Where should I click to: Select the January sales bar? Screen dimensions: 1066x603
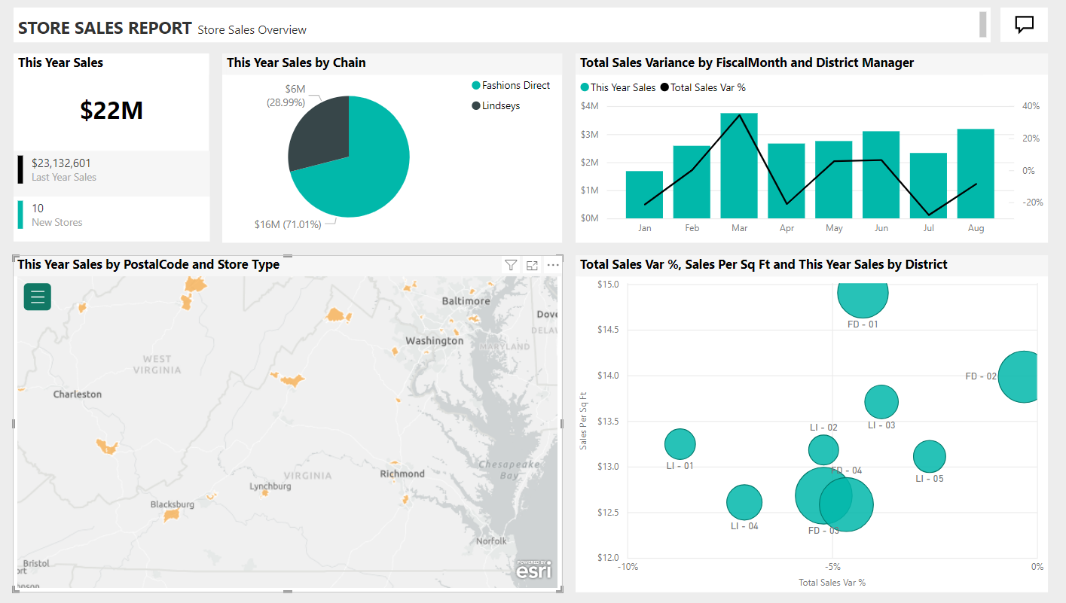[x=644, y=194]
